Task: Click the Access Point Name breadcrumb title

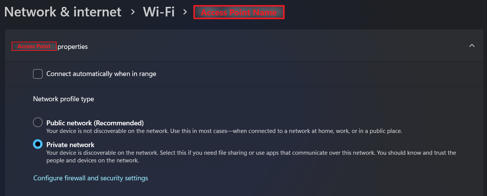Action: pyautogui.click(x=239, y=12)
